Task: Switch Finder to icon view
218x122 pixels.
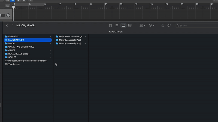Action: [110, 25]
